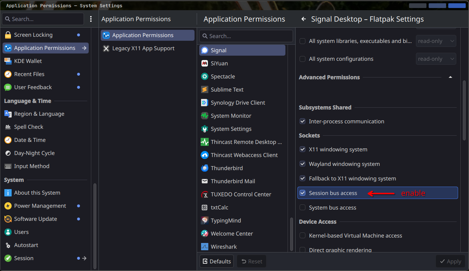Click the Defaults button

217,261
